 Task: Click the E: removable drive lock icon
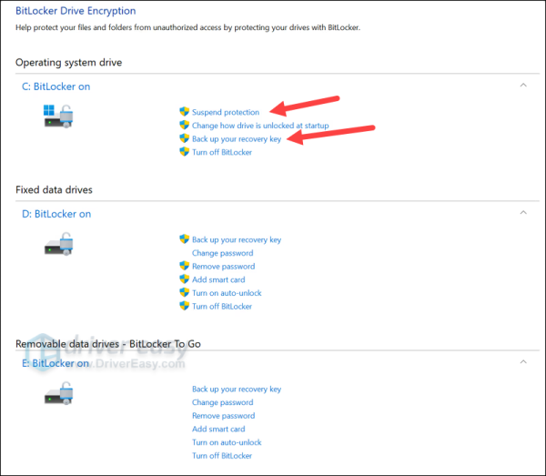(x=58, y=393)
